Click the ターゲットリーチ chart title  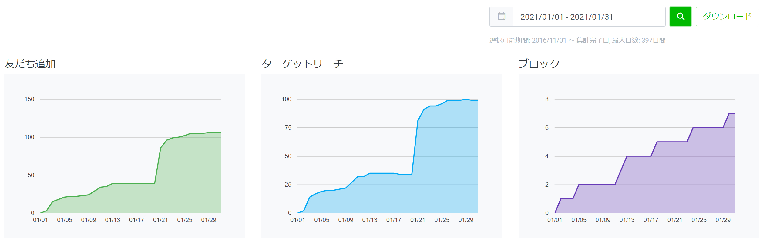pyautogui.click(x=302, y=64)
